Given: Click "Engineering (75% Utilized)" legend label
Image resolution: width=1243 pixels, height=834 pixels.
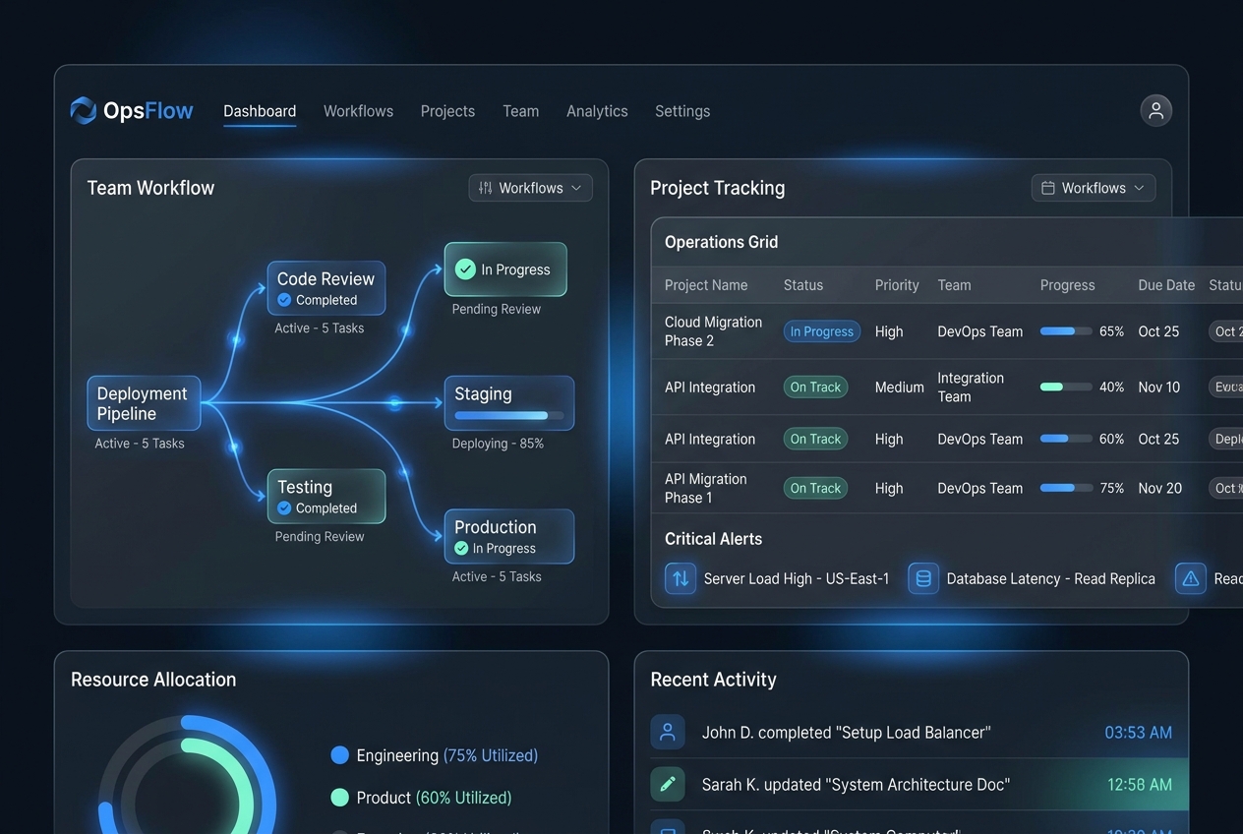Looking at the screenshot, I should click(x=446, y=755).
